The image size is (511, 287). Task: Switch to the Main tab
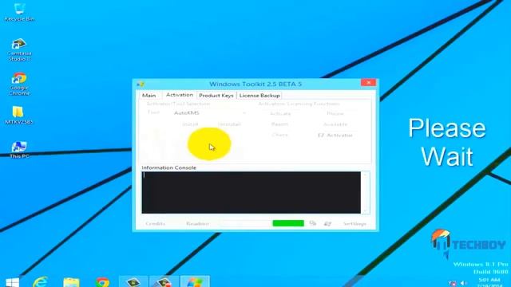click(149, 96)
